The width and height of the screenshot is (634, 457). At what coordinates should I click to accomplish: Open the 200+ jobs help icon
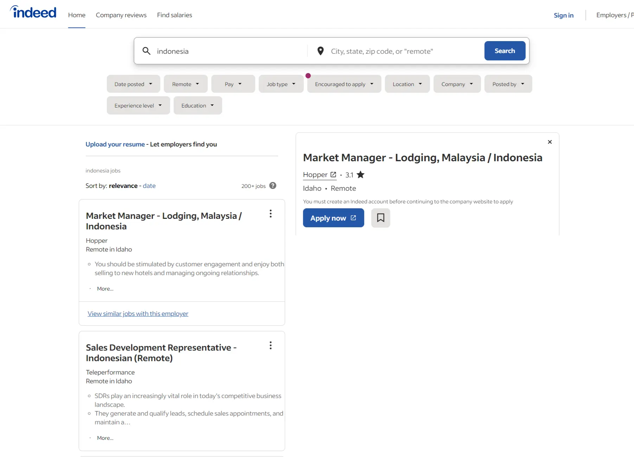point(273,185)
